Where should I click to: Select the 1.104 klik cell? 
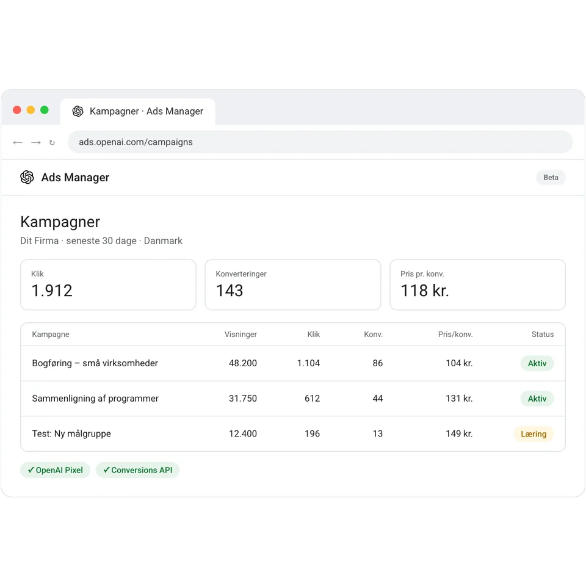coord(308,363)
